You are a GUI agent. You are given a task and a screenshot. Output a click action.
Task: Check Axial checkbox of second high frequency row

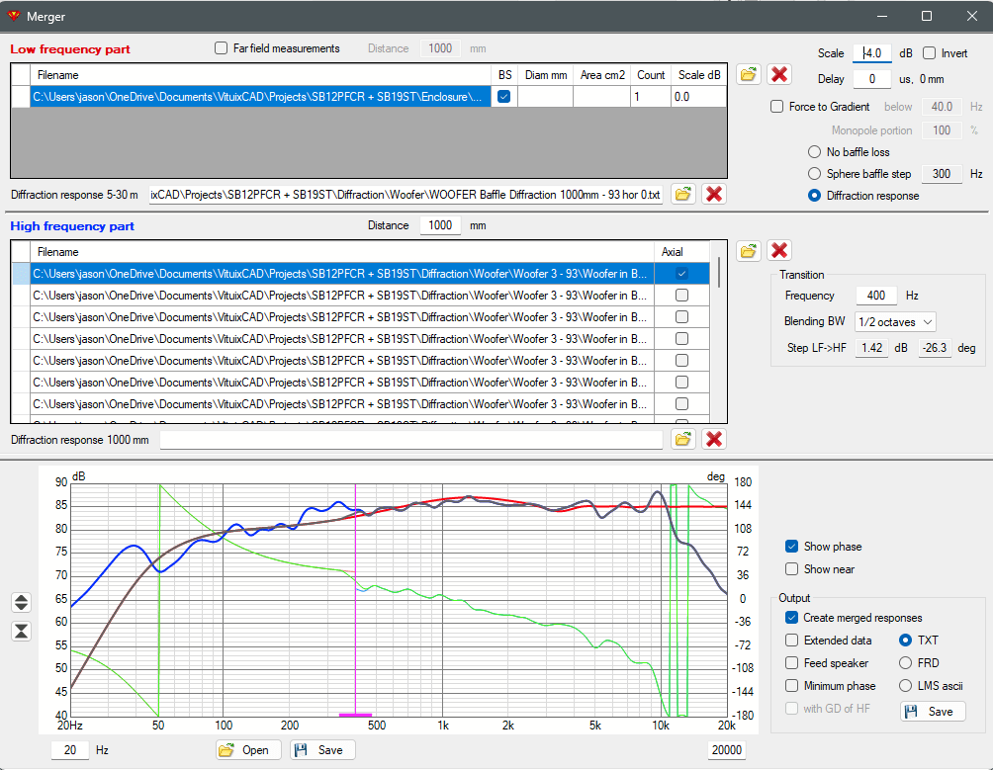coord(681,295)
